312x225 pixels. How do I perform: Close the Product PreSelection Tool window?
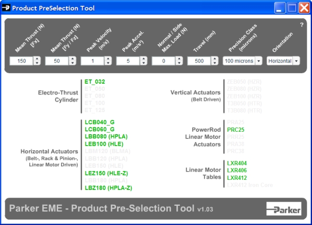coord(304,8)
